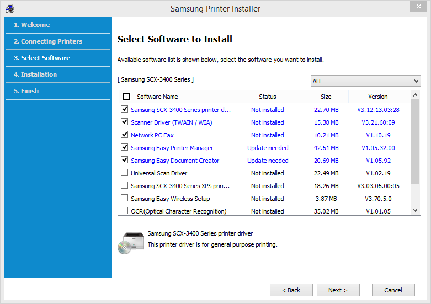Uncheck Samsung SCX-3400 Series printer driver checkbox
431x304 pixels.
coord(125,109)
